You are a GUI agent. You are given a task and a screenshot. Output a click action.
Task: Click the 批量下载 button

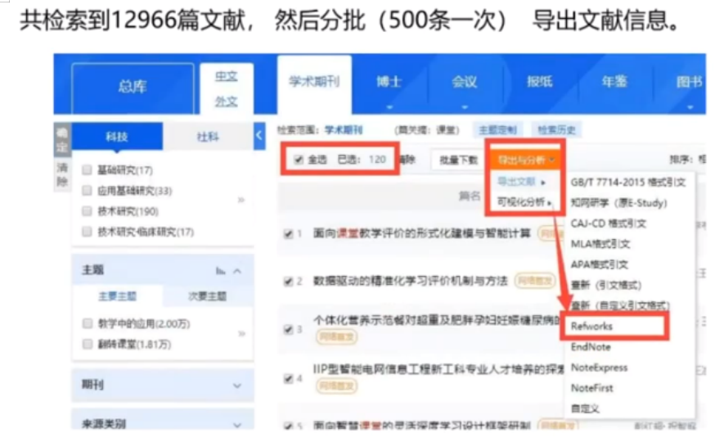(458, 160)
